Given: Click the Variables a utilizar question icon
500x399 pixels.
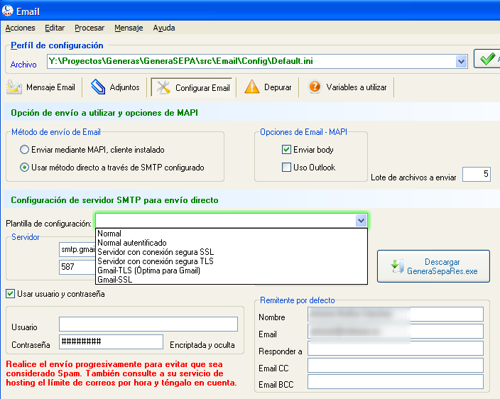Looking at the screenshot, I should coord(315,87).
